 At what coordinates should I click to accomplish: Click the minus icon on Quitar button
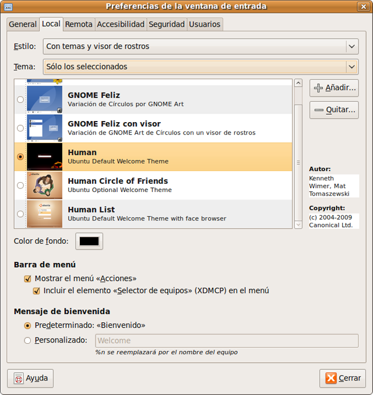coord(318,109)
